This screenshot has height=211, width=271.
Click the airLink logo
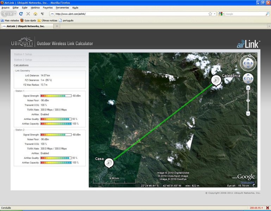tap(248, 44)
